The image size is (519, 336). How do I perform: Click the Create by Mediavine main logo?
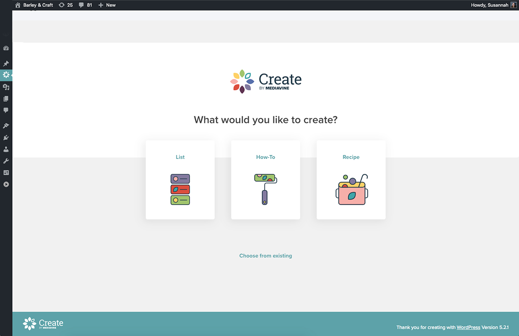(x=266, y=82)
